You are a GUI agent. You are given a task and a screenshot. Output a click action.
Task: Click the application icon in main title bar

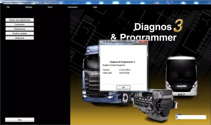[x=2, y=2]
